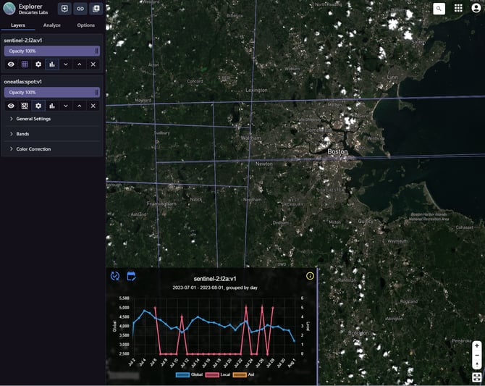This screenshot has height=386, width=485.
Task: Open the Options tab
Action: (x=85, y=25)
